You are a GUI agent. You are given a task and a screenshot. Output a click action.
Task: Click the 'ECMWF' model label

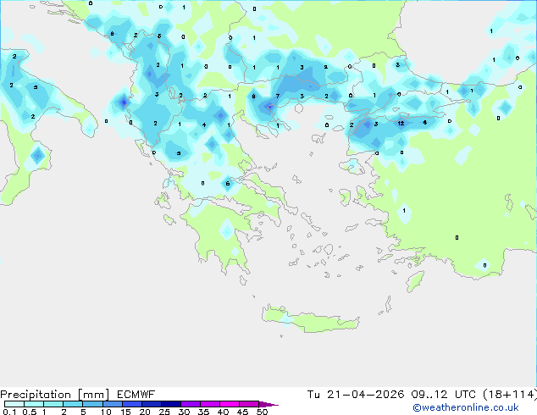coord(136,395)
